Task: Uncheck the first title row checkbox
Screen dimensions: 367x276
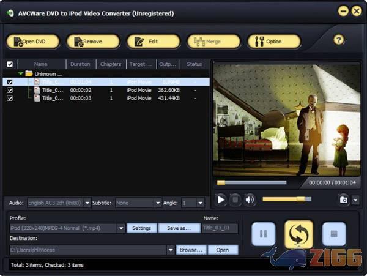Action: 9,81
